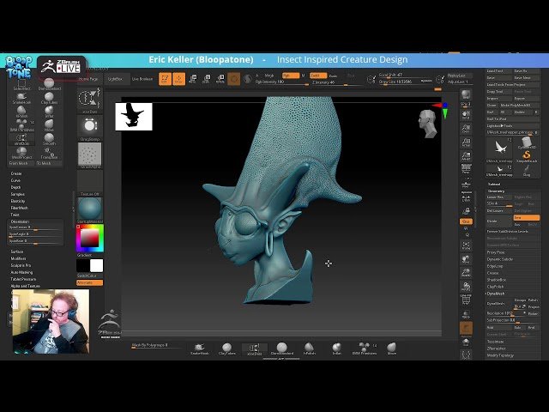The image size is (549, 412).
Task: Choose the ClayTubes brush in bottom shelf
Action: point(226,348)
